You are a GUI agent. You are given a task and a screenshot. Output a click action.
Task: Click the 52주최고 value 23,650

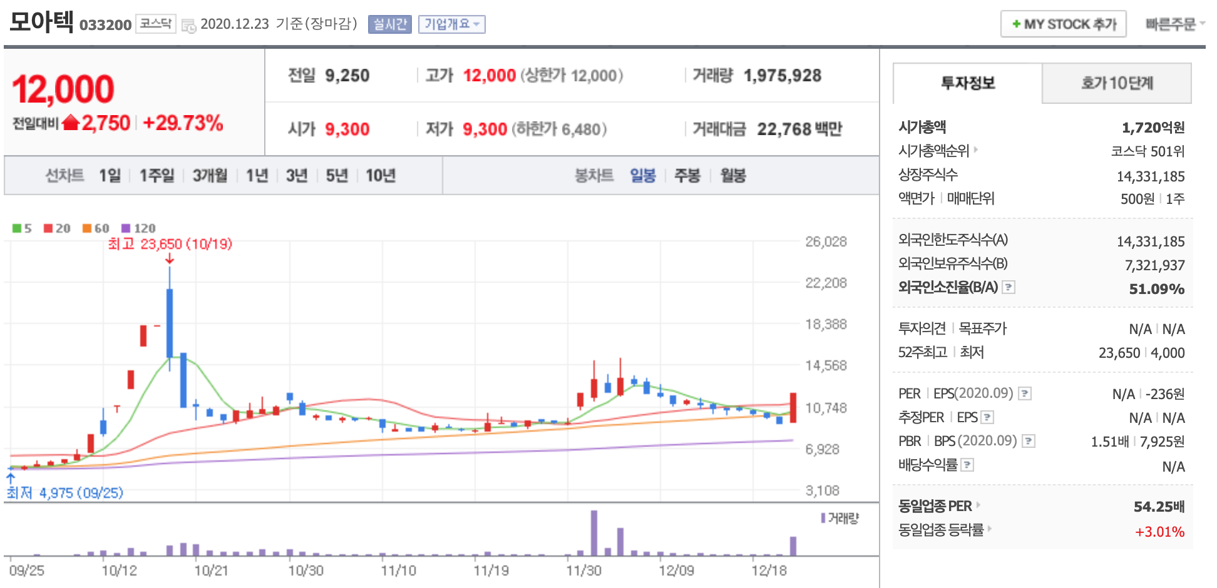pos(1119,353)
